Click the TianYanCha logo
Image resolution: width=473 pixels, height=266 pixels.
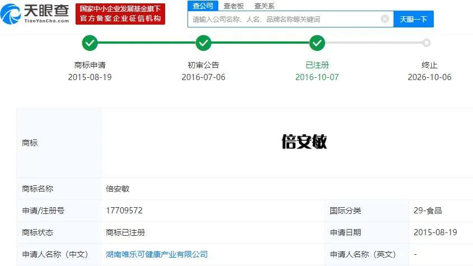click(x=35, y=14)
